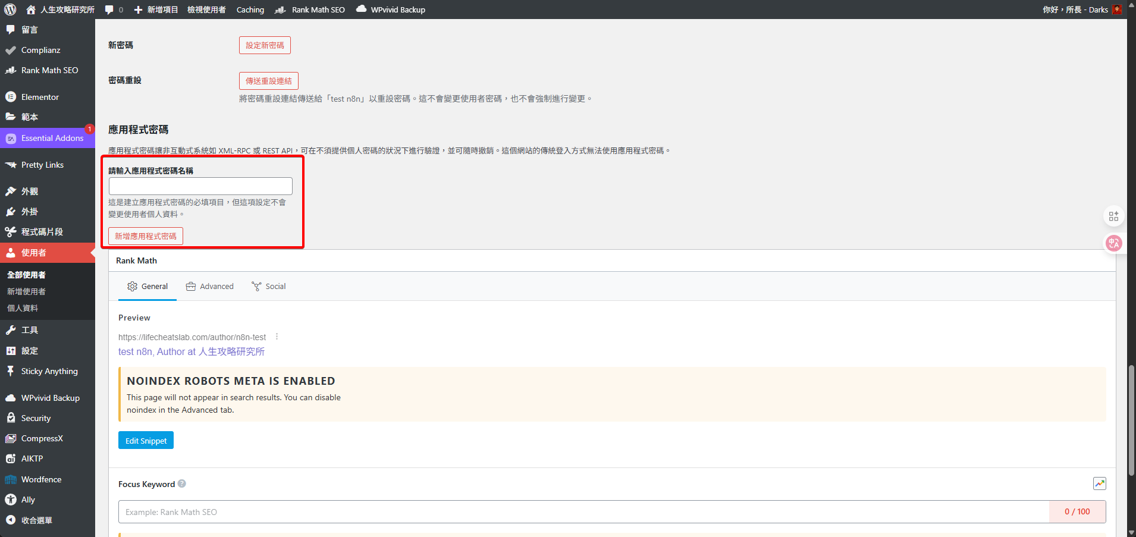Click the add application password button

[146, 236]
